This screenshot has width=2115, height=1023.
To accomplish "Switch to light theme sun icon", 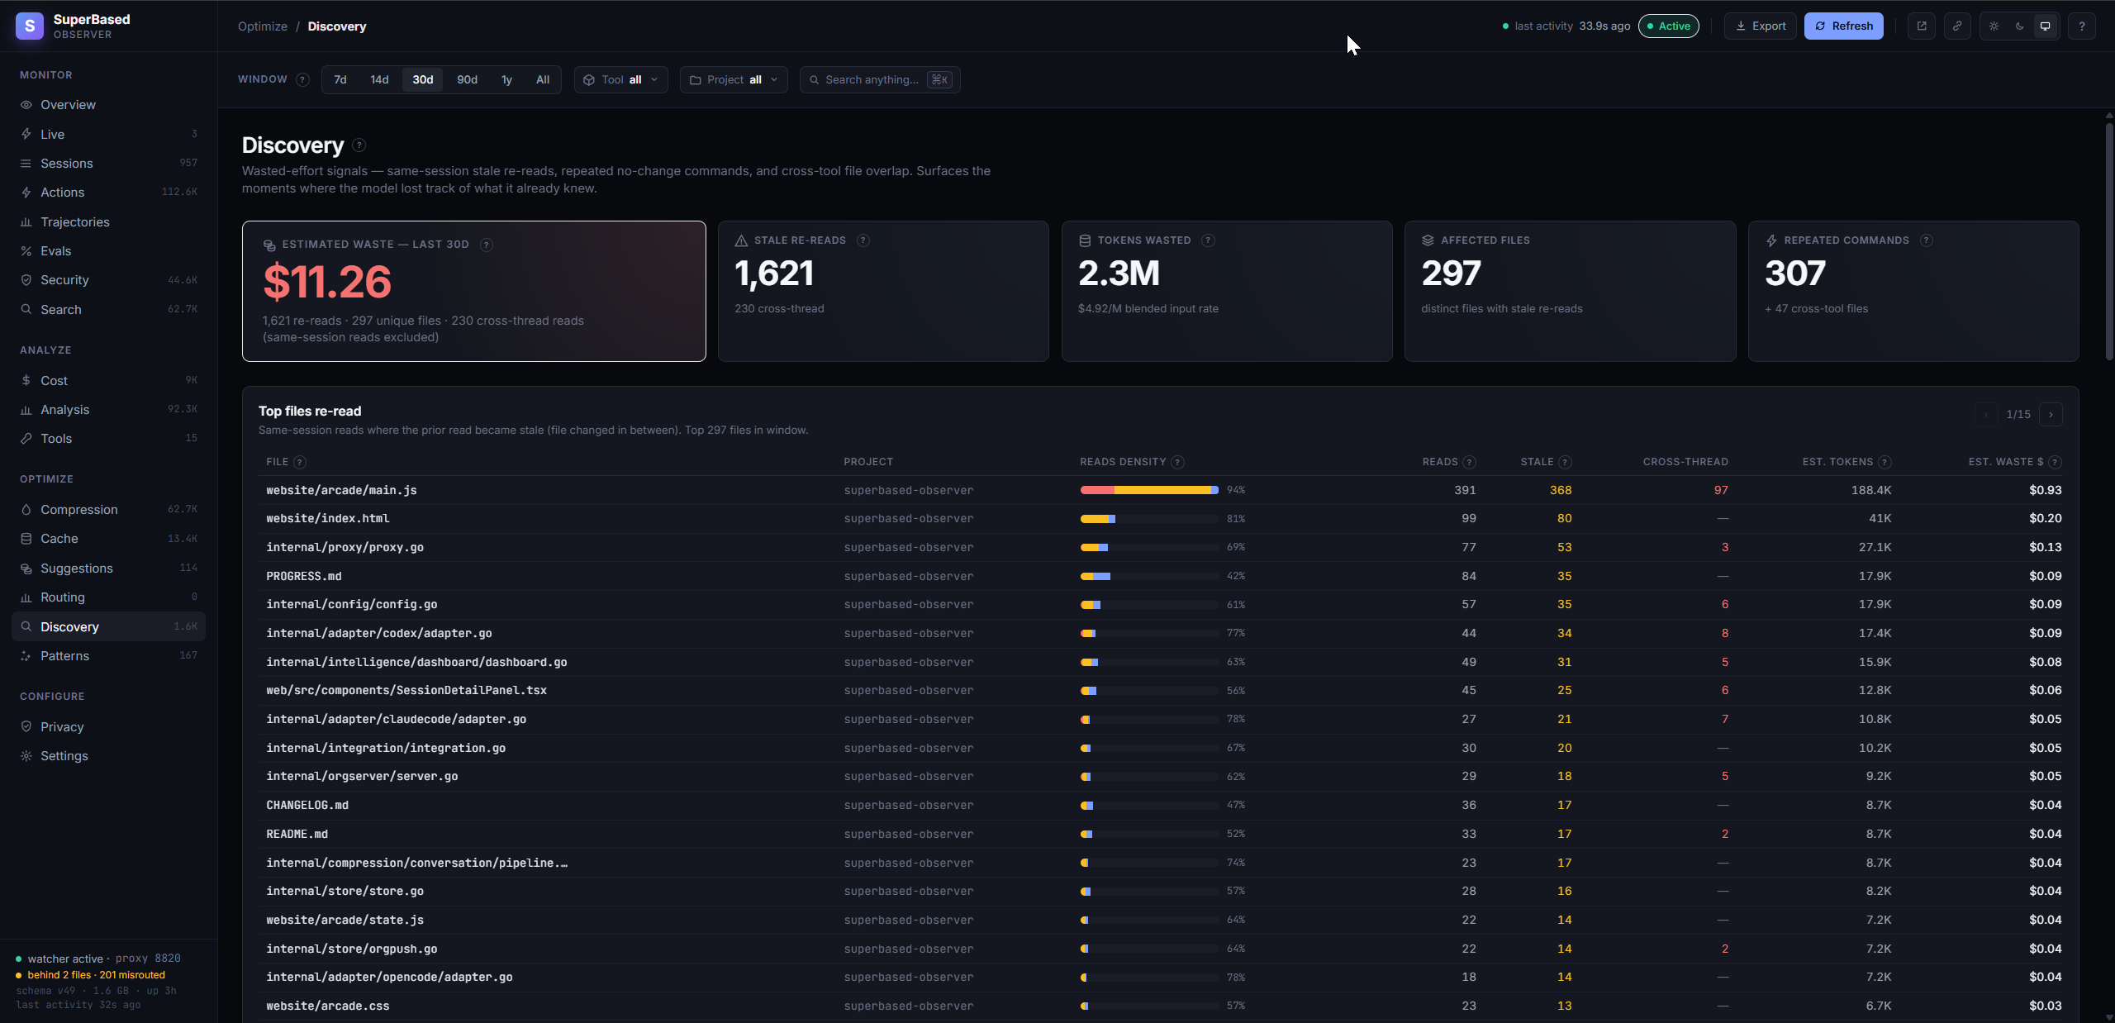I will coord(1994,26).
